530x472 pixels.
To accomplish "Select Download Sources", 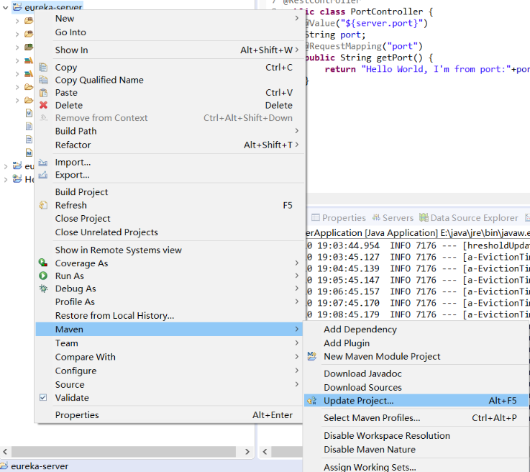I will 416,388.
